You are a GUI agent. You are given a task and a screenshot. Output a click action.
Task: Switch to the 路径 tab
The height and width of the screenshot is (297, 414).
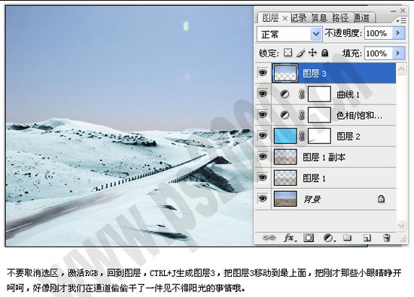(340, 18)
